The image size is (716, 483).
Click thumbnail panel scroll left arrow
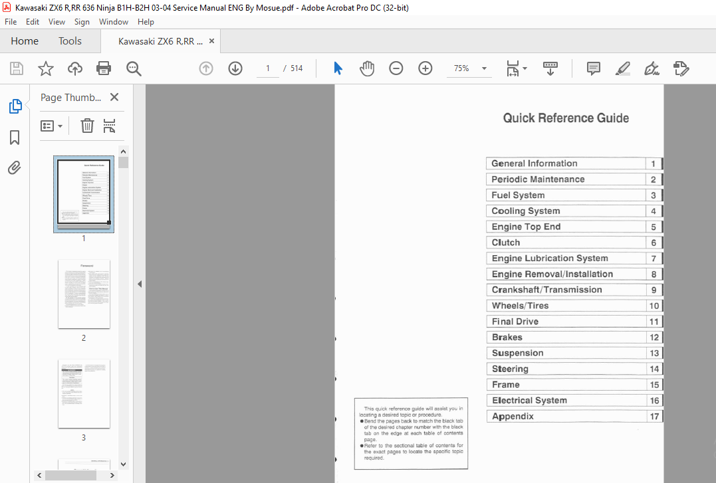tap(39, 475)
